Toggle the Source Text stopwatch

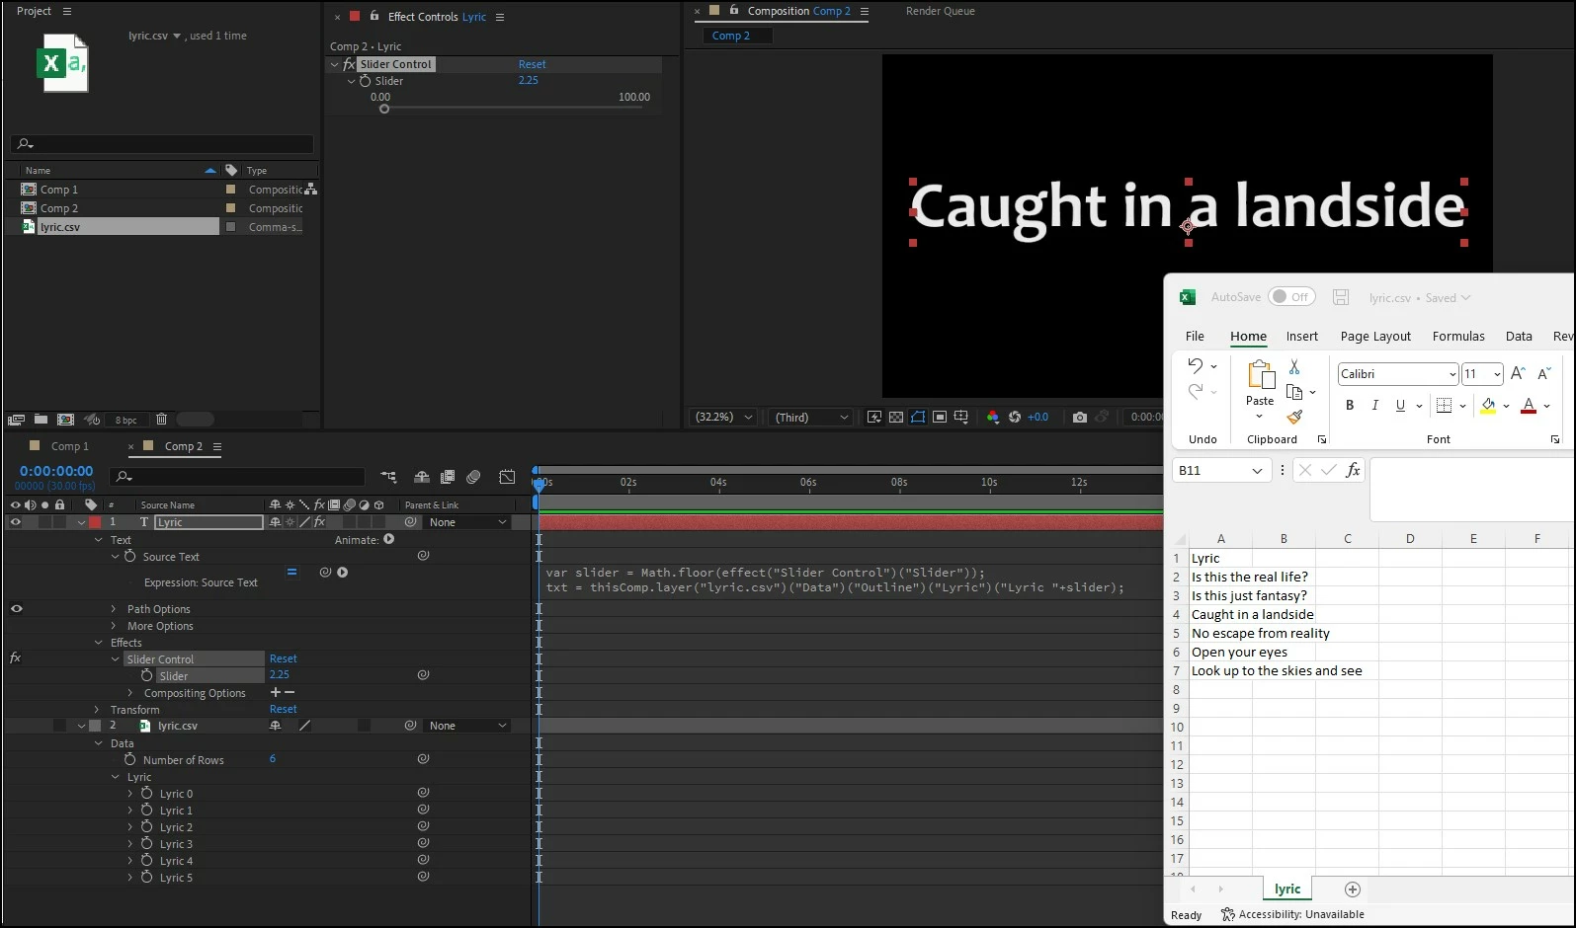coord(129,557)
